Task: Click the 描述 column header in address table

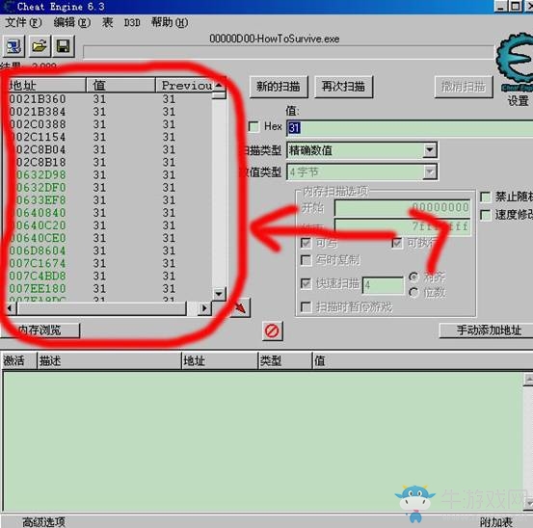Action: [x=109, y=361]
